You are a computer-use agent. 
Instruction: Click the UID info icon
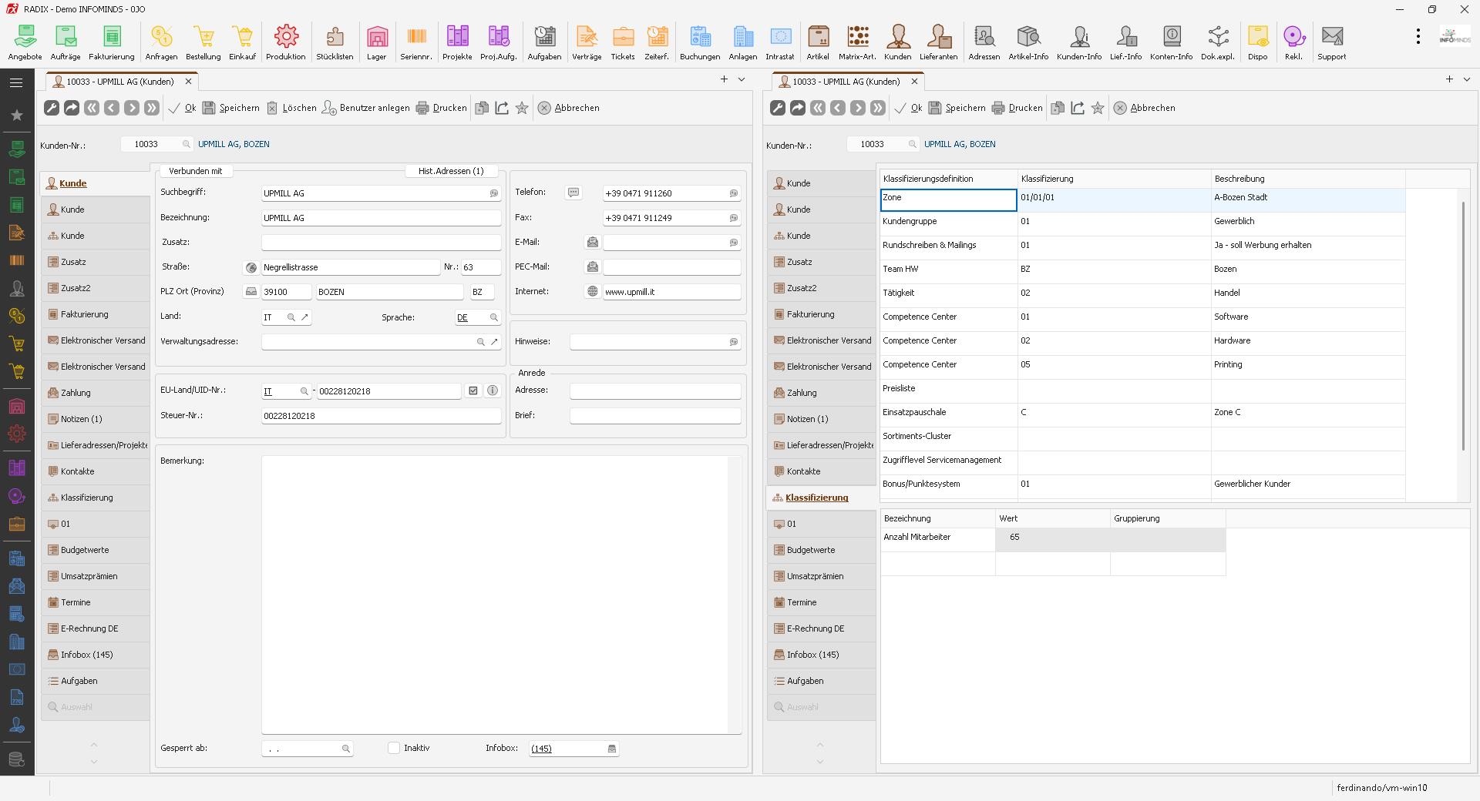pyautogui.click(x=493, y=390)
